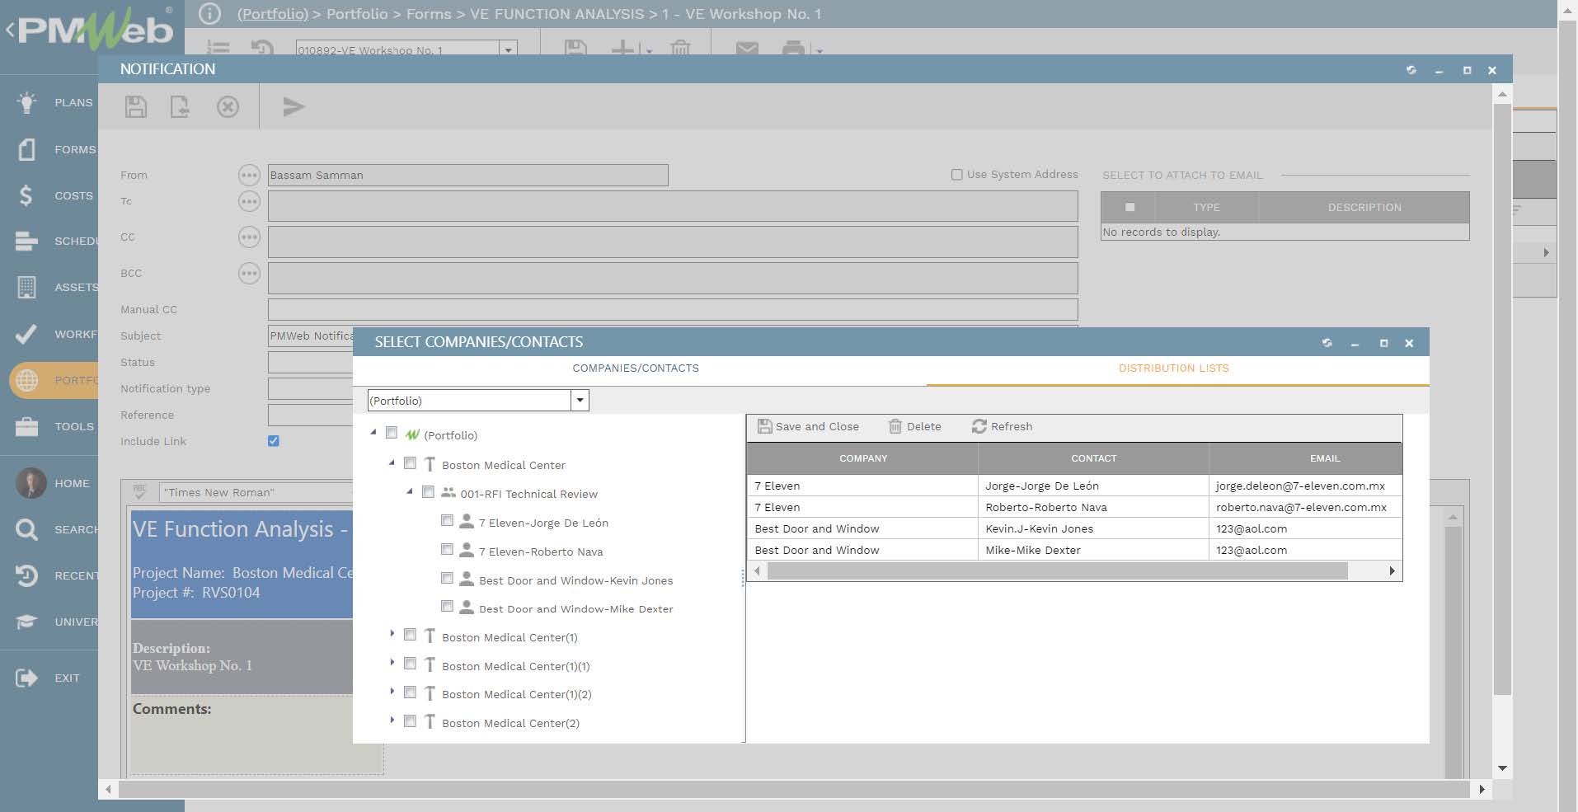Click the Save and Close button

pyautogui.click(x=808, y=426)
